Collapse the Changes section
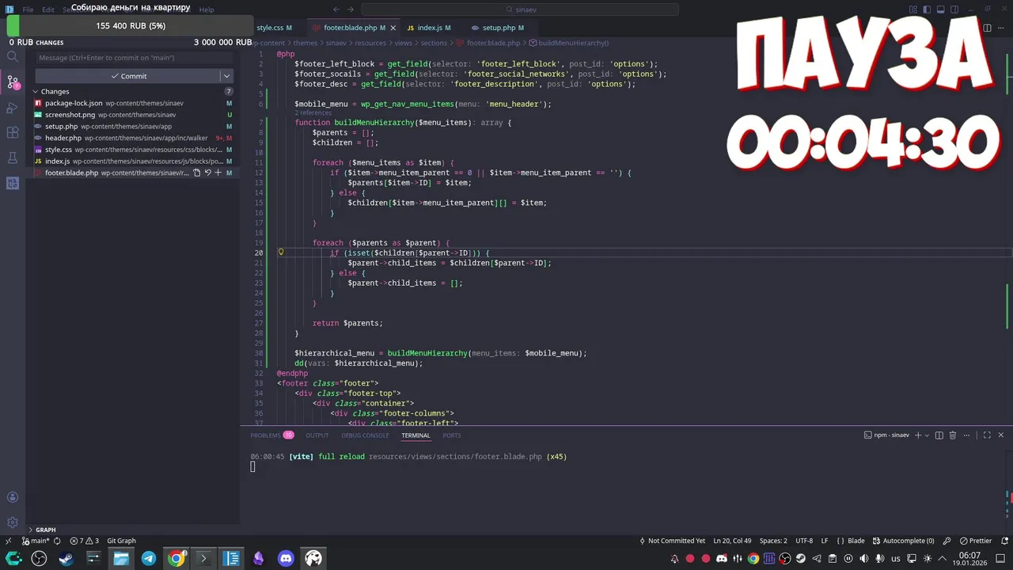 click(36, 92)
